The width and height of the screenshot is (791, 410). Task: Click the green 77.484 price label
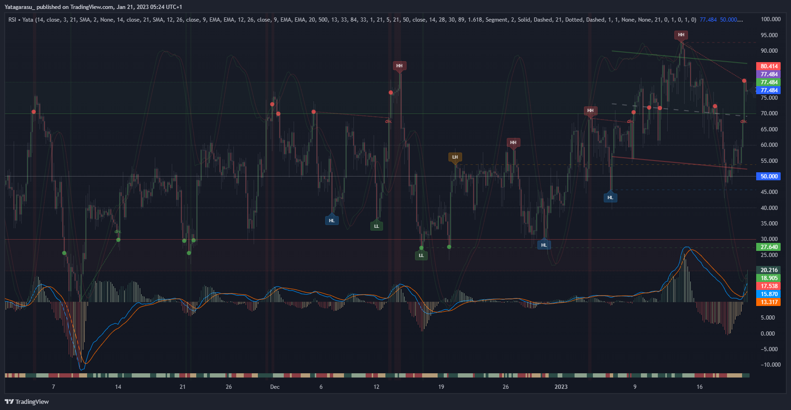769,82
